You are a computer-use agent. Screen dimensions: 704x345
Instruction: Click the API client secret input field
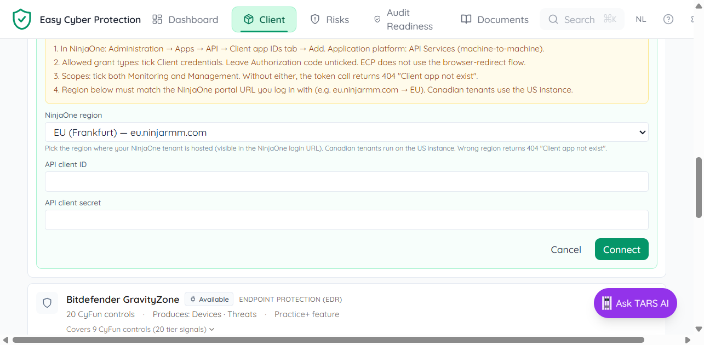coord(347,220)
